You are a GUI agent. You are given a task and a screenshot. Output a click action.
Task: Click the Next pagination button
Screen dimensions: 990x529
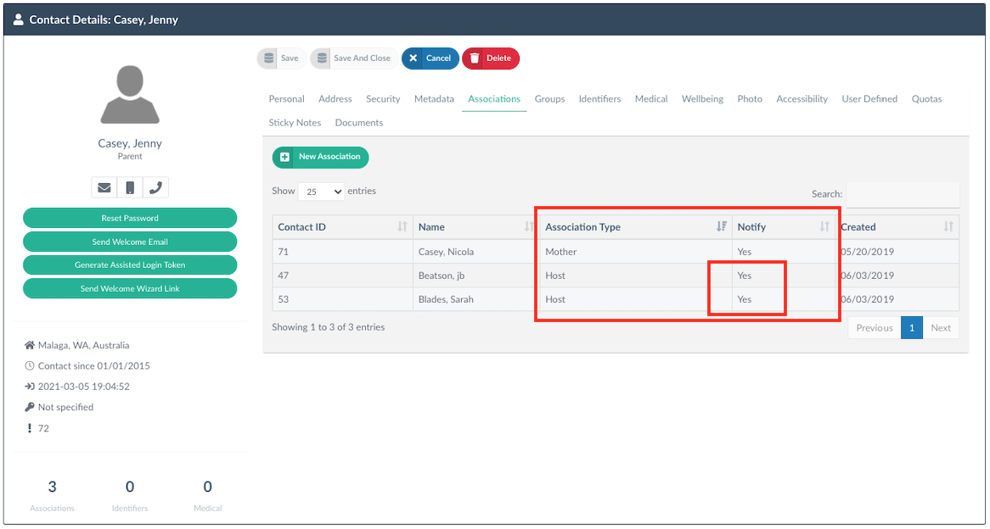pos(941,328)
